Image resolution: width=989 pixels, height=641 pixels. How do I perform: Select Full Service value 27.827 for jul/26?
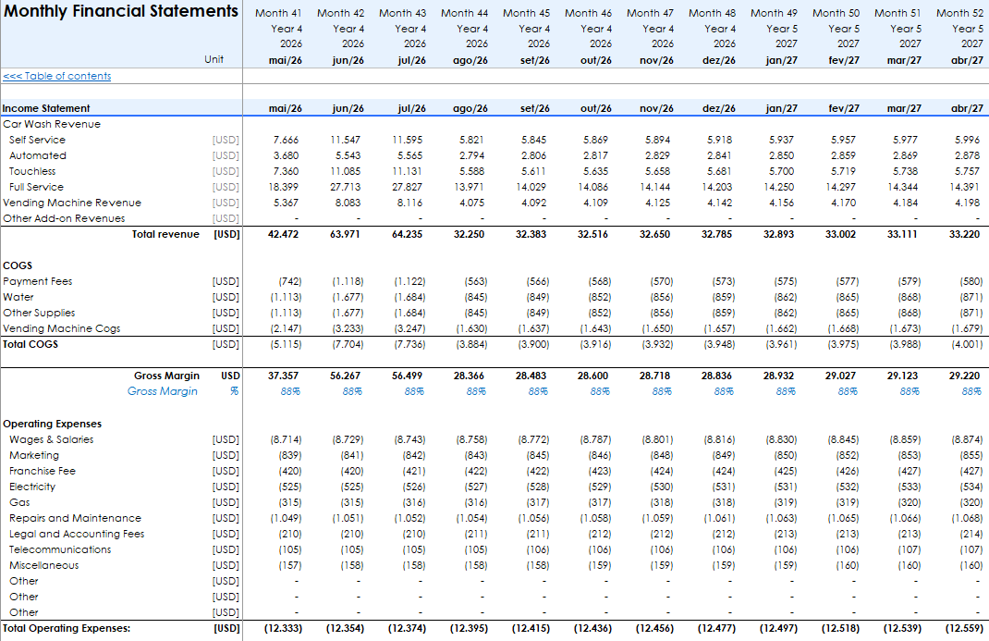coord(408,187)
